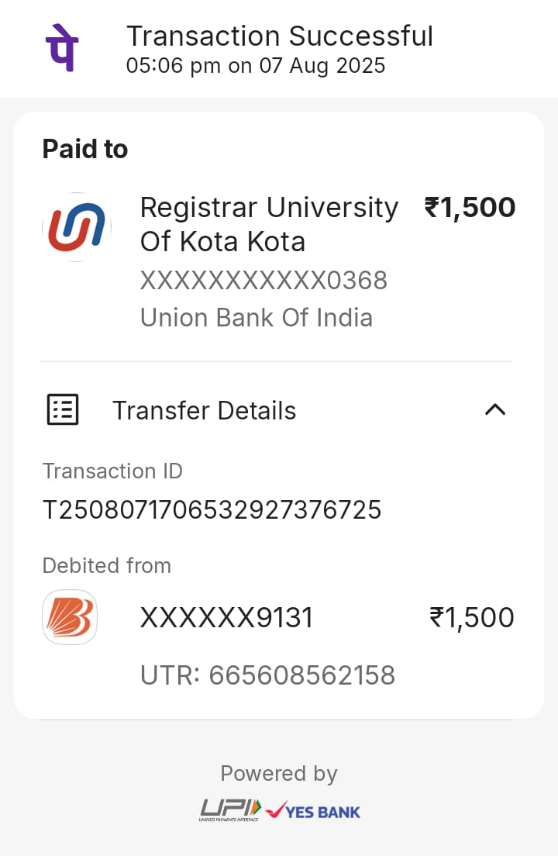
Task: Select the Transaction ID number text
Action: pyautogui.click(x=212, y=510)
